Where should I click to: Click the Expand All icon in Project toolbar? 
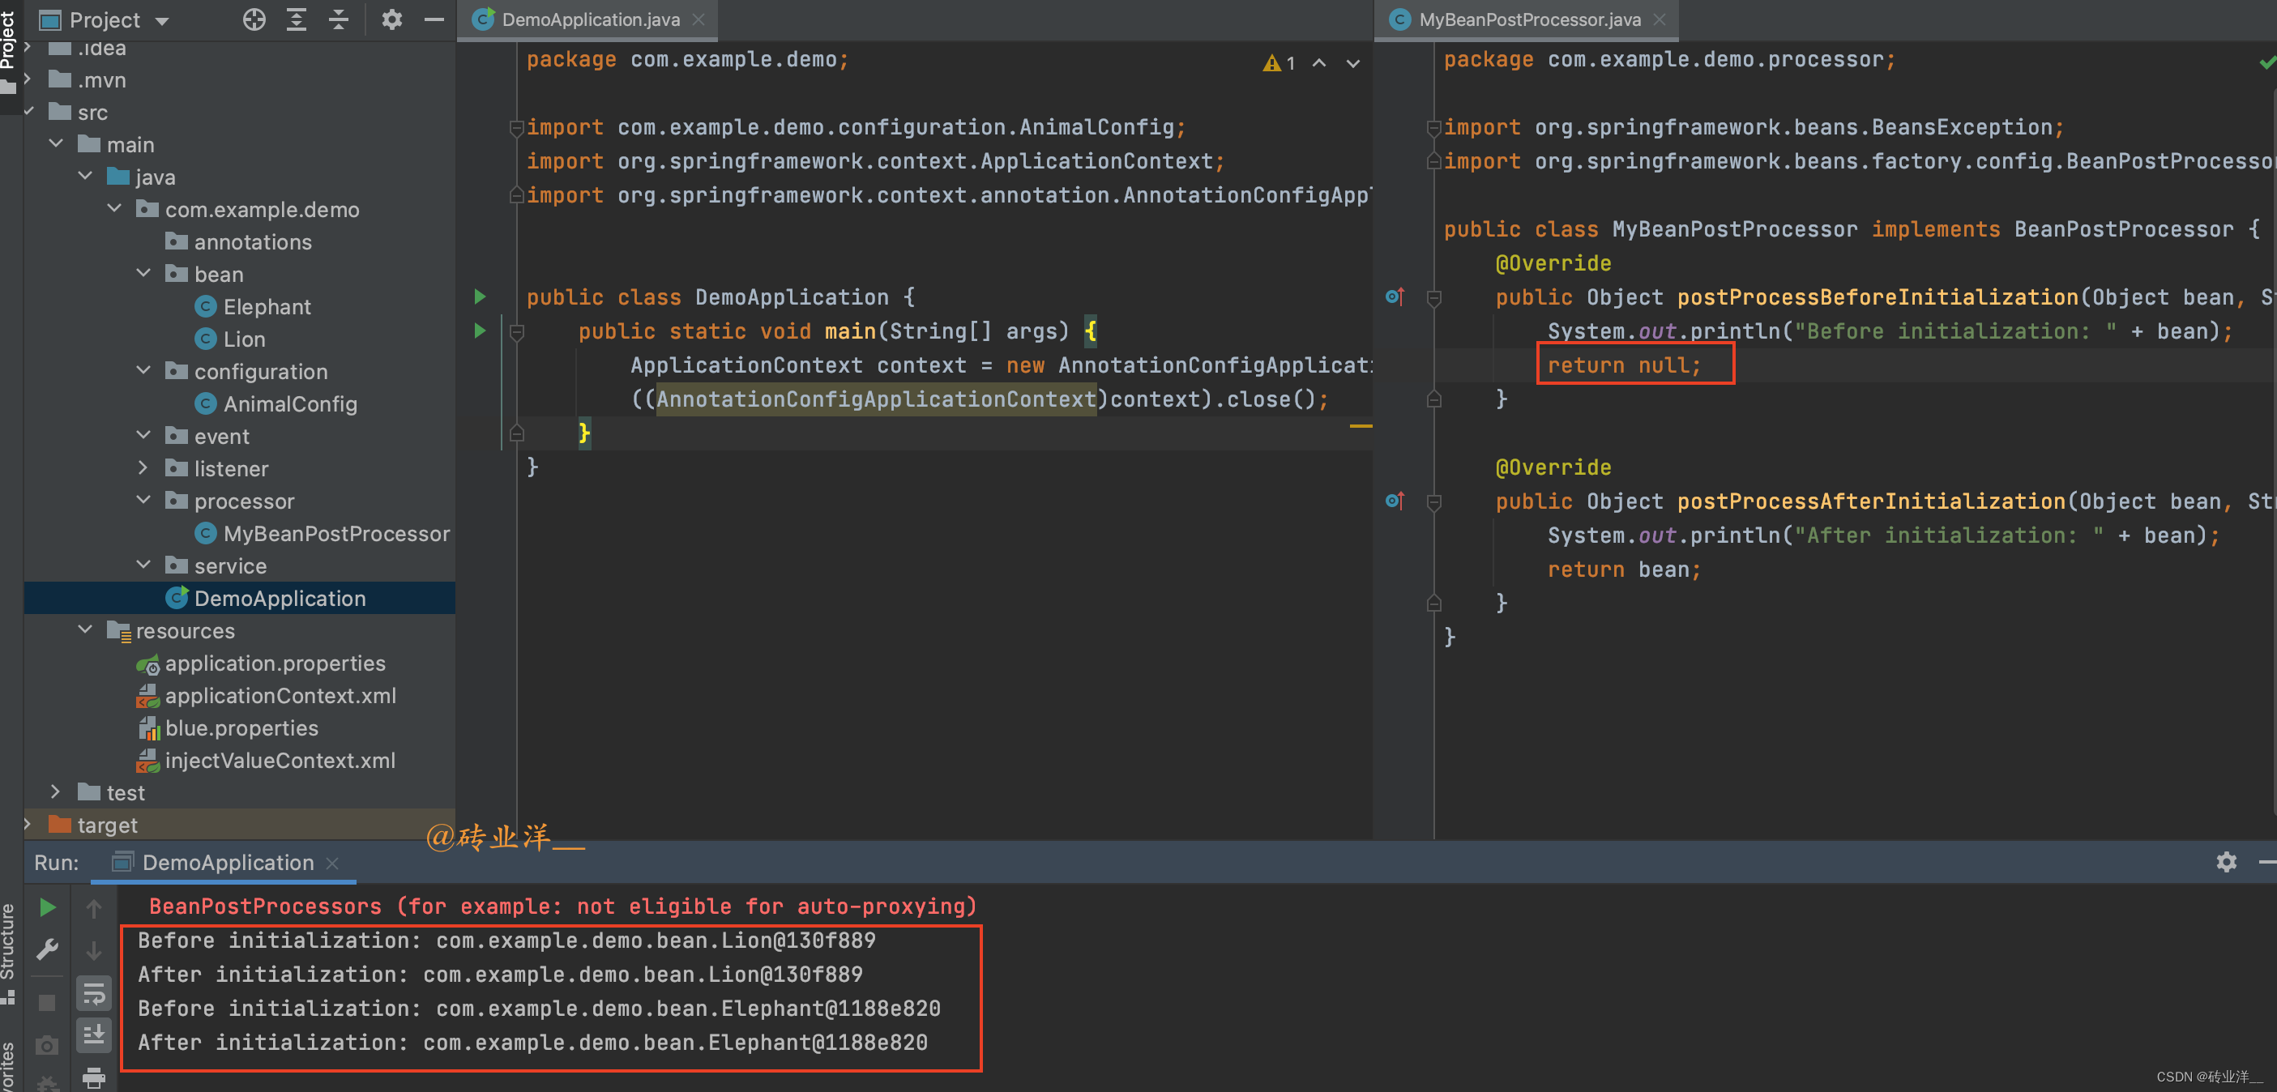pyautogui.click(x=296, y=19)
